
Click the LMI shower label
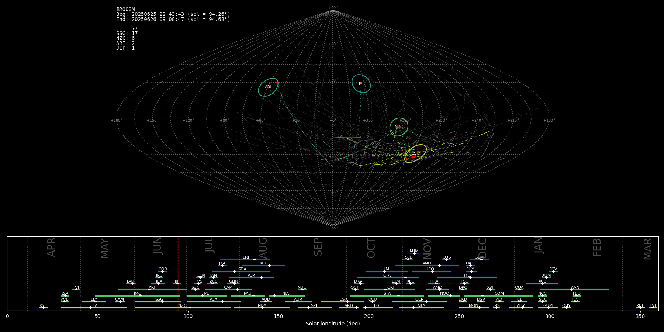click(x=387, y=269)
